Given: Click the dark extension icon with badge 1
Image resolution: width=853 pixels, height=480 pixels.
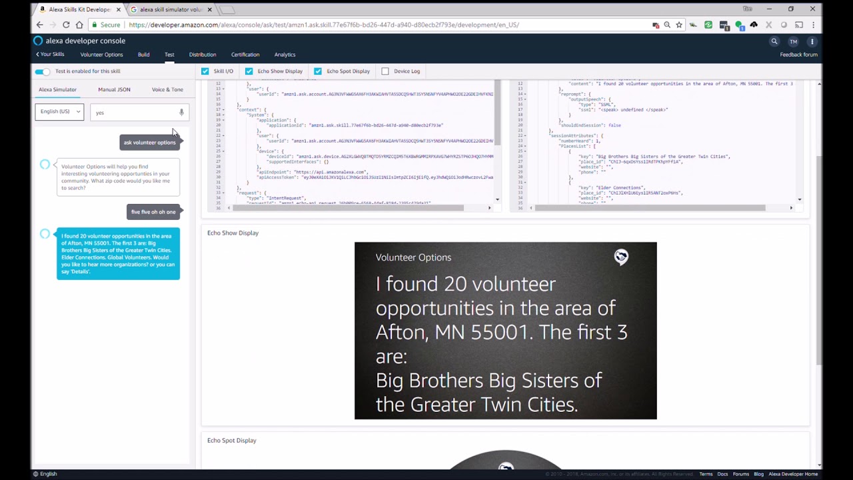Looking at the screenshot, I should (x=724, y=25).
